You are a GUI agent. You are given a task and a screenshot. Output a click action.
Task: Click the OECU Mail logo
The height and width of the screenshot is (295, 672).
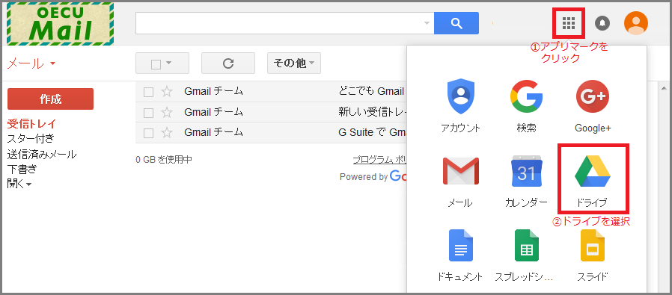pyautogui.click(x=60, y=23)
